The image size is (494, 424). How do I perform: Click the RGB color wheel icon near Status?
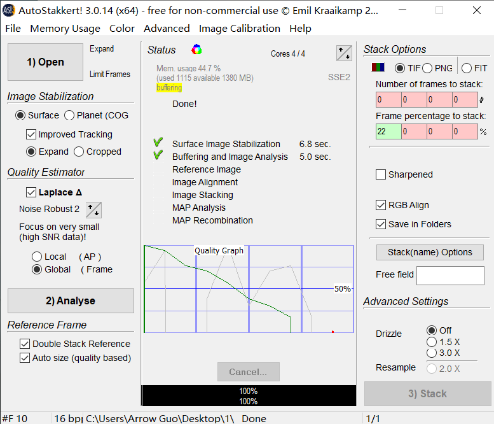coord(196,50)
